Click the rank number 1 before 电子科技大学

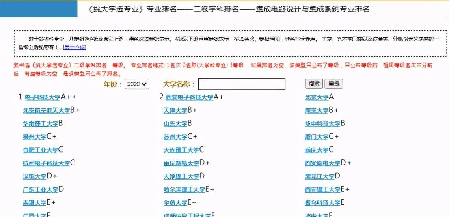pos(20,97)
